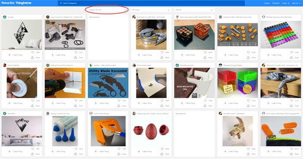Image resolution: width=303 pixels, height=159 pixels.
Task: Open the Explore menu
Action: point(267,3)
